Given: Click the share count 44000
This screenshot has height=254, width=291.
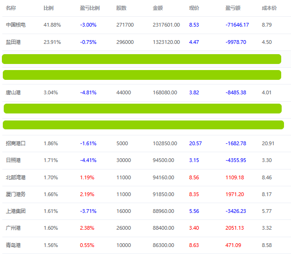Looking at the screenshot, I should (x=124, y=92).
